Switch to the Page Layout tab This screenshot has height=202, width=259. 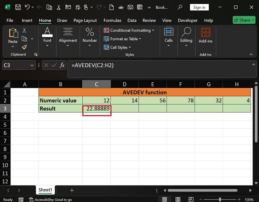point(85,20)
